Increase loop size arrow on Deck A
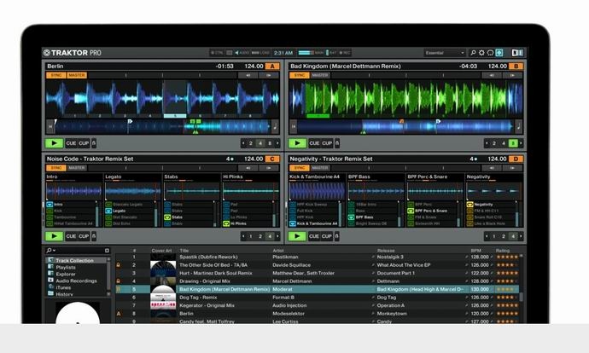The width and height of the screenshot is (589, 353). point(277,143)
